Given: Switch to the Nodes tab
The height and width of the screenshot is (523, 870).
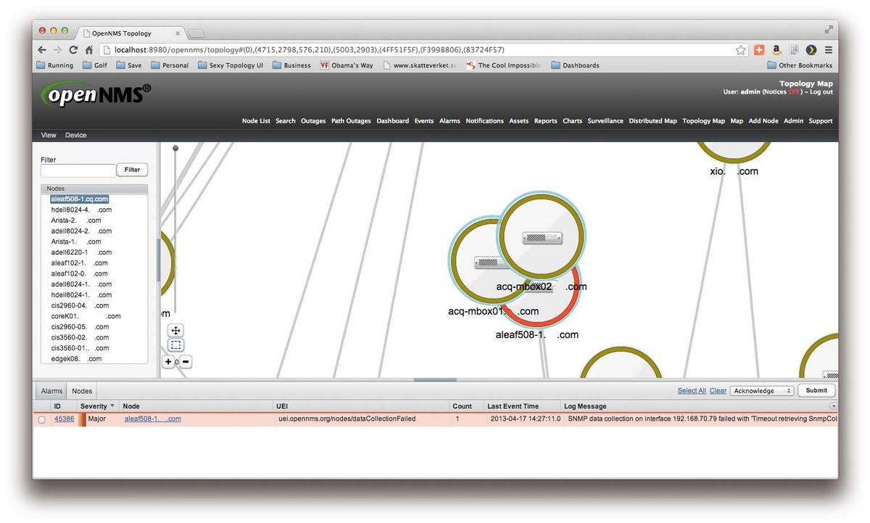Looking at the screenshot, I should 82,391.
